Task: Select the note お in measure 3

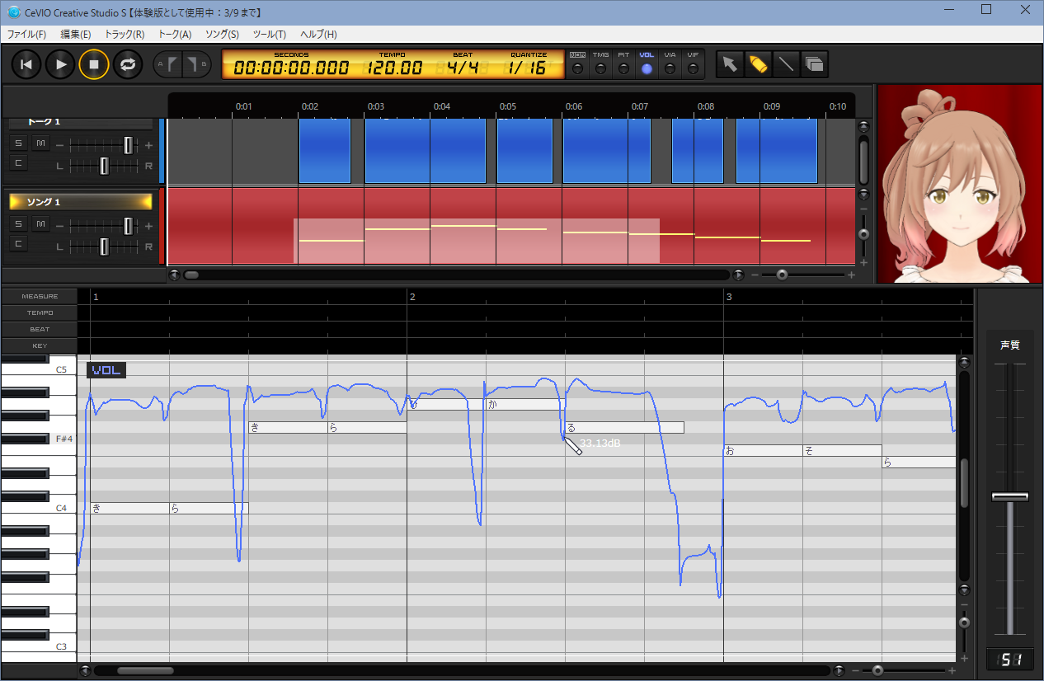Action: 763,450
